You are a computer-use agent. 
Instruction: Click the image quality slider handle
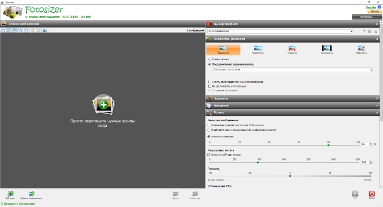point(328,145)
